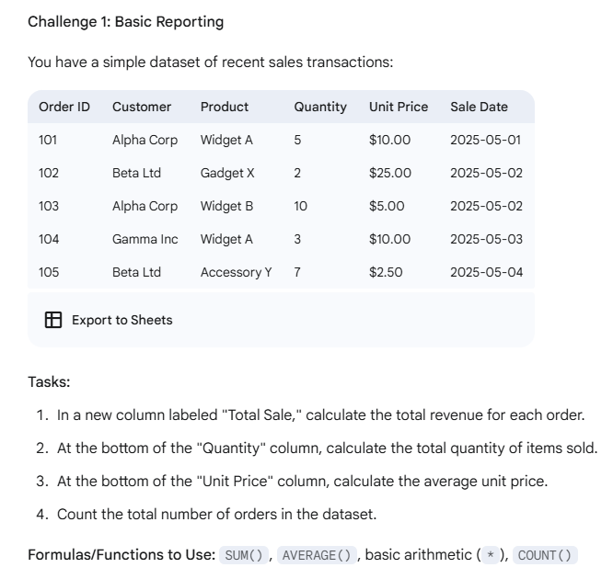Click the AVERAGE() function code chip
The width and height of the screenshot is (613, 579).
click(317, 555)
